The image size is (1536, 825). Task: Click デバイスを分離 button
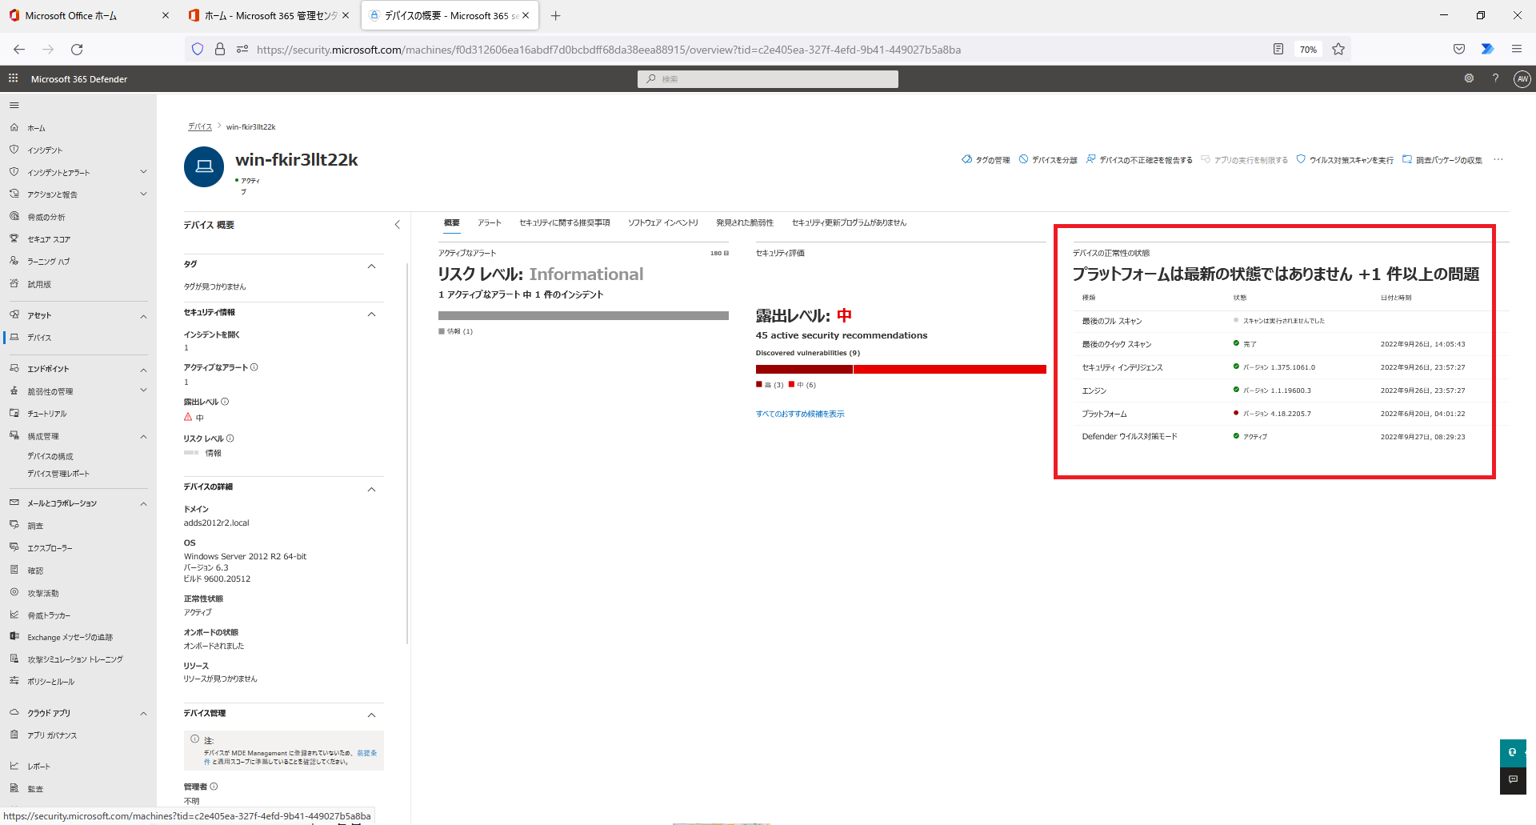pos(1048,160)
